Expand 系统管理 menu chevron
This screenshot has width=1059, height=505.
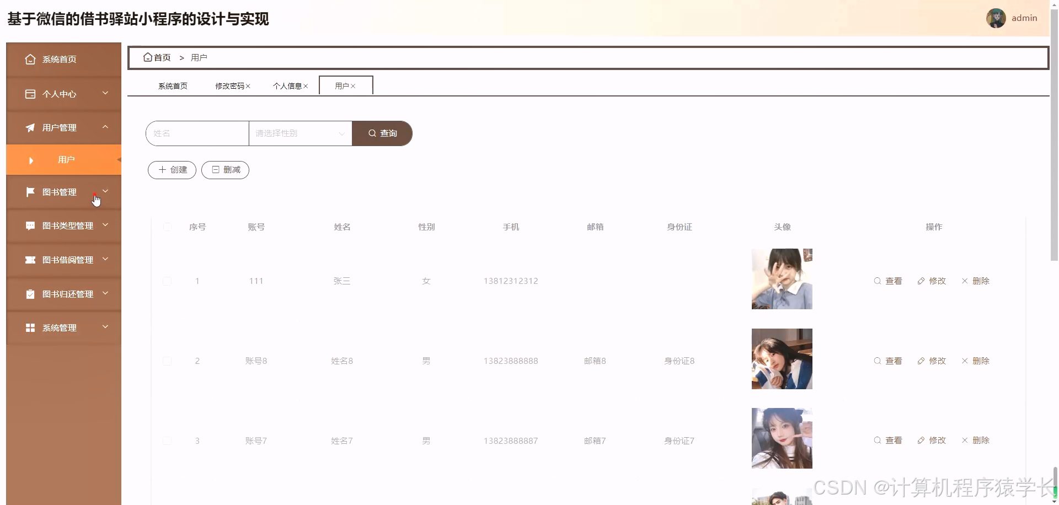coord(105,327)
